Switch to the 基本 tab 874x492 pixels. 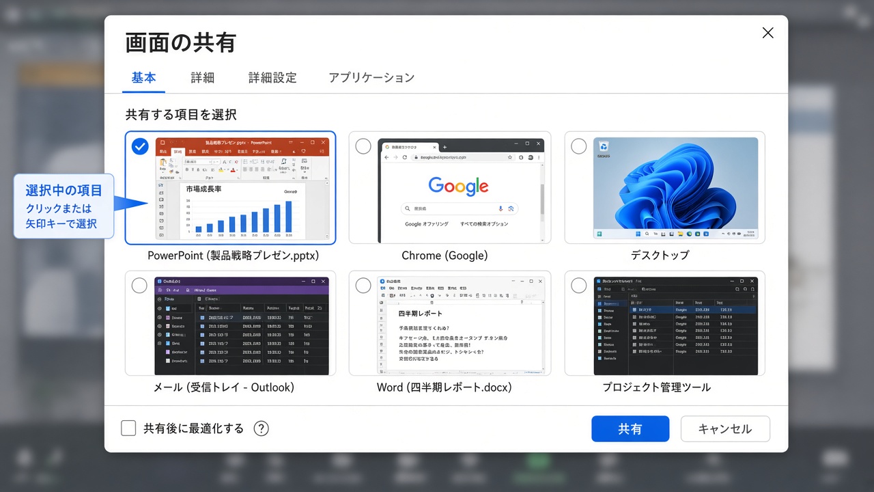pyautogui.click(x=144, y=78)
